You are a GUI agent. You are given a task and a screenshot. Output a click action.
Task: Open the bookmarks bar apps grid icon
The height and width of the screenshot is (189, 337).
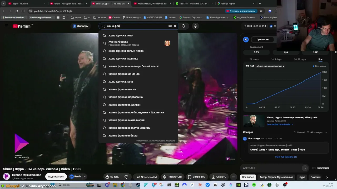pos(64,18)
